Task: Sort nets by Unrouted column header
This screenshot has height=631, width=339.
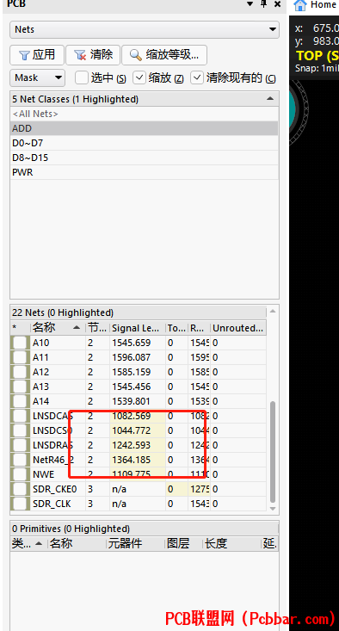Action: pos(238,328)
